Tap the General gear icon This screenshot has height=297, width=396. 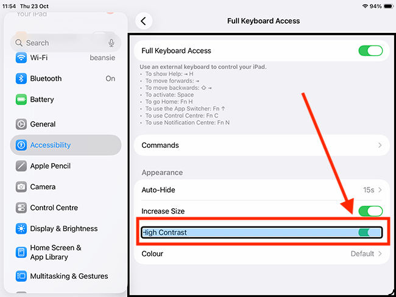tap(21, 124)
